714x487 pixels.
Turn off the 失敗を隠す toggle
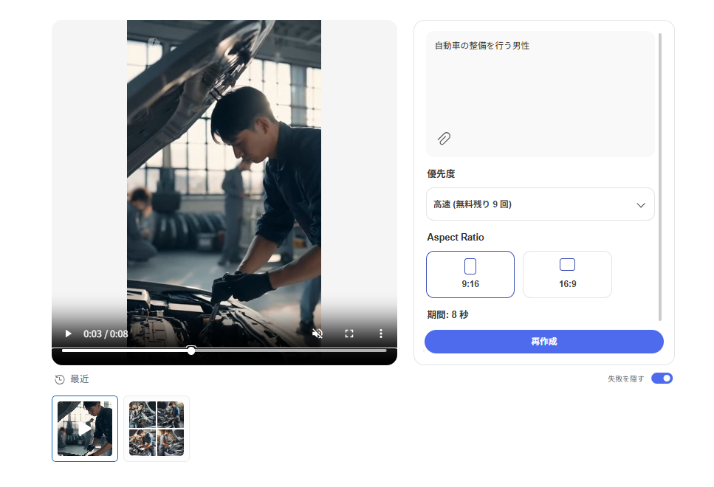pos(662,378)
